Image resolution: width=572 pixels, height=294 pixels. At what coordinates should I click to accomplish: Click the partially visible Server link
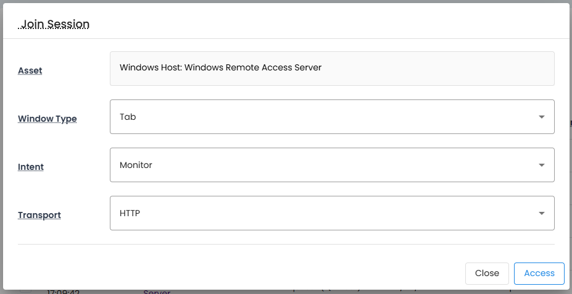click(157, 292)
